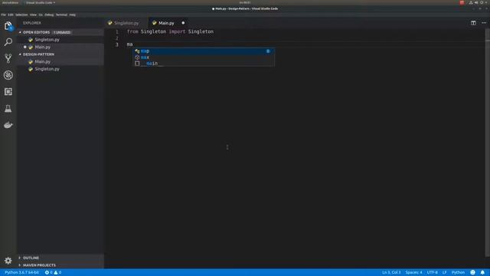Open the View menu
The height and width of the screenshot is (276, 490).
tap(33, 15)
